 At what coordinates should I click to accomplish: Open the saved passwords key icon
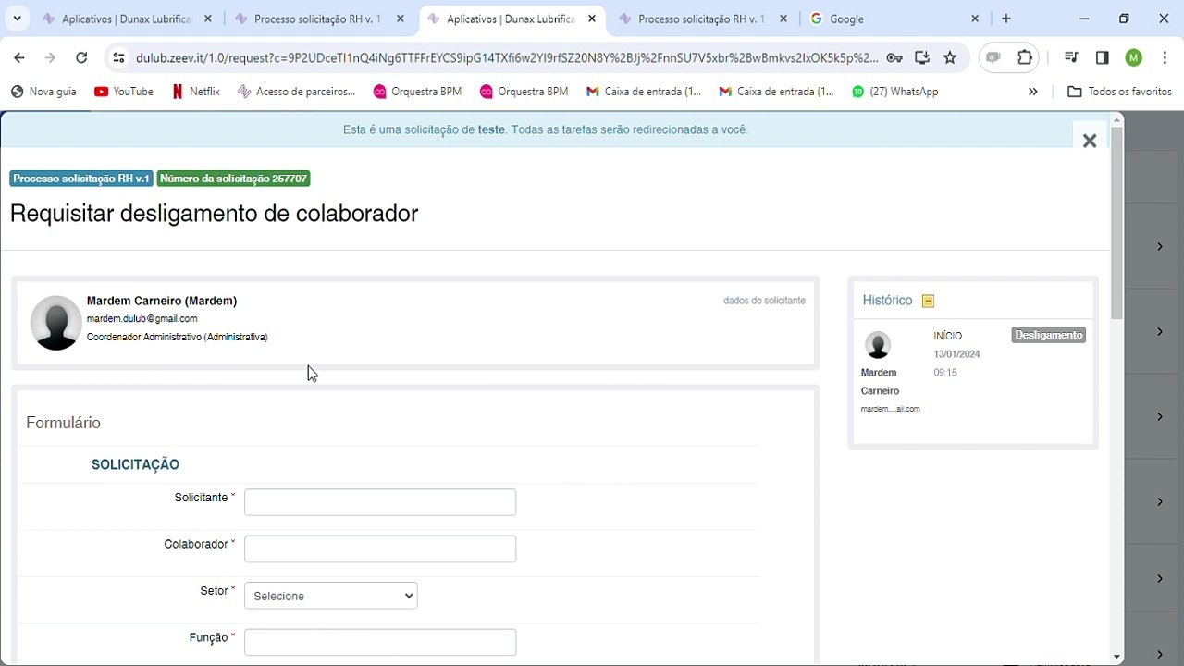(894, 57)
